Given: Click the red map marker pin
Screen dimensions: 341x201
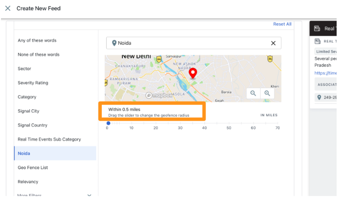Looking at the screenshot, I should [x=193, y=73].
